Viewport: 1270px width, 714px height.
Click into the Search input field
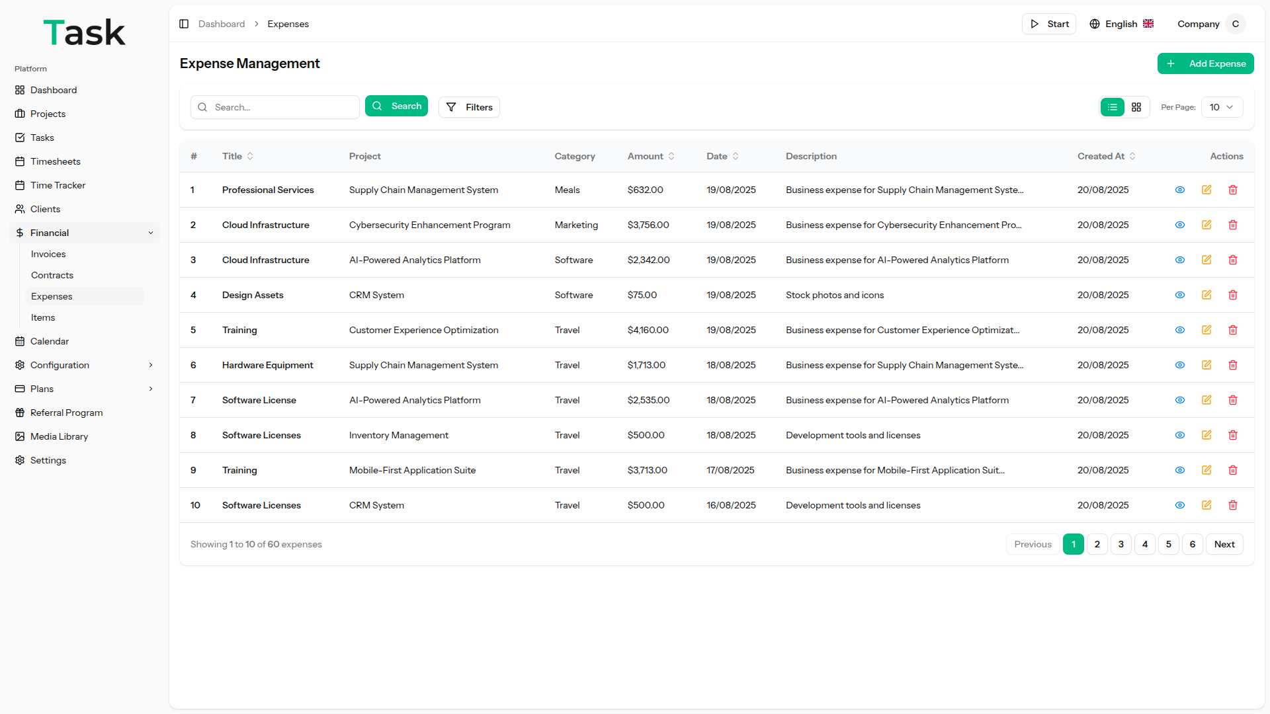click(x=283, y=107)
